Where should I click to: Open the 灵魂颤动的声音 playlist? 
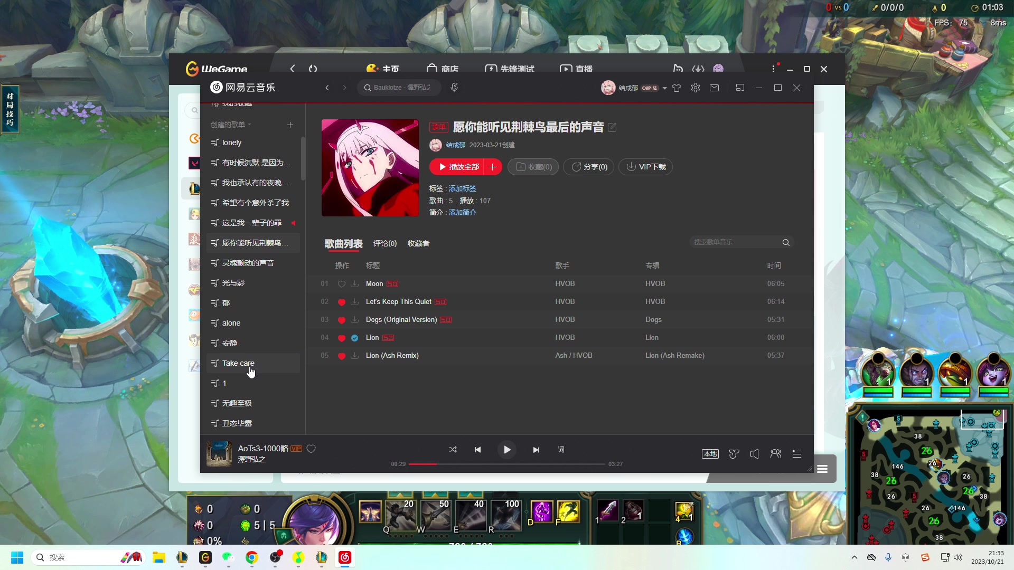click(x=253, y=263)
